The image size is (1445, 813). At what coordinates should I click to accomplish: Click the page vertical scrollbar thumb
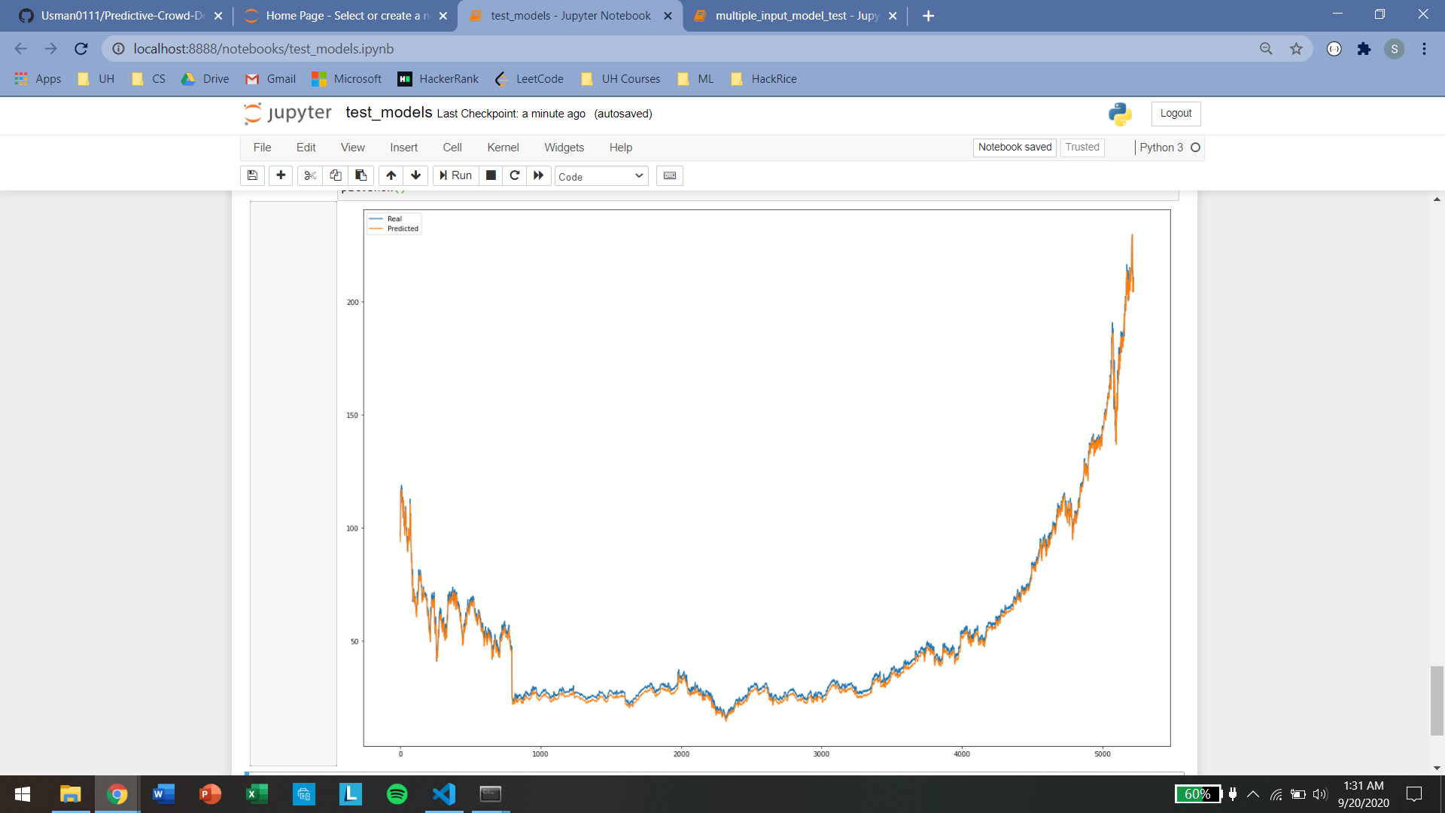[x=1437, y=700]
